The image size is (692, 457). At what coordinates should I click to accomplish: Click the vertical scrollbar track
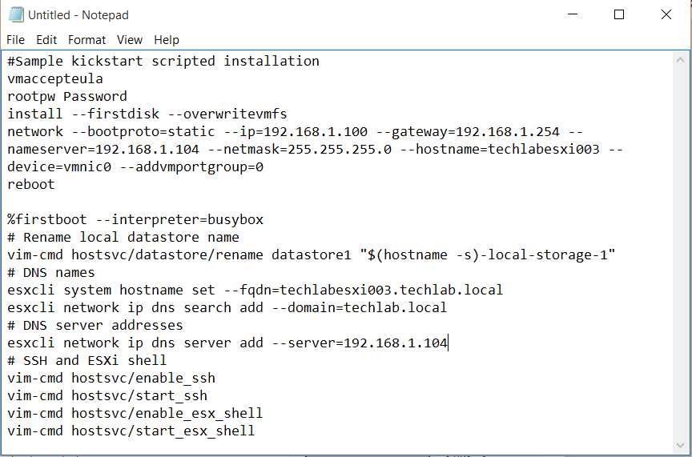coord(680,252)
